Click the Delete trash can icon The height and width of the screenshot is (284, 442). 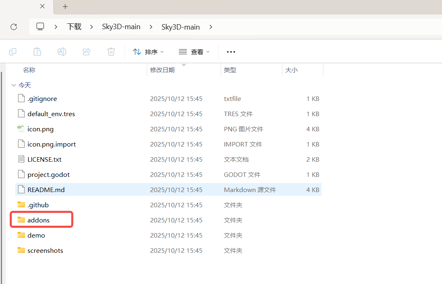[111, 52]
